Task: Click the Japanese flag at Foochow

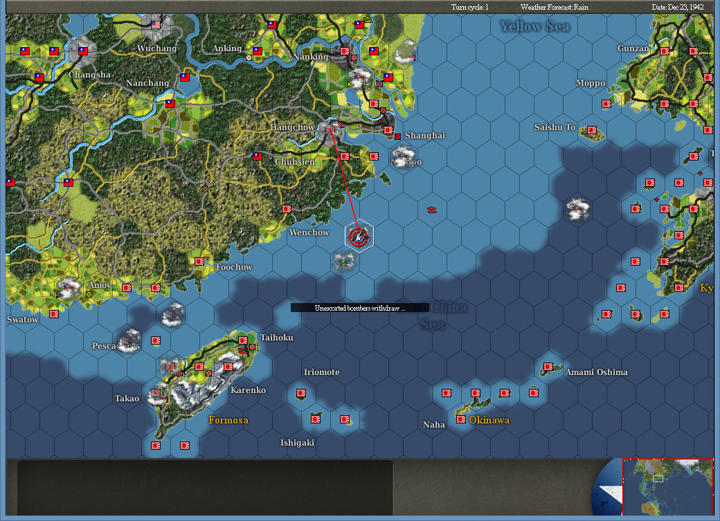Action: point(199,262)
